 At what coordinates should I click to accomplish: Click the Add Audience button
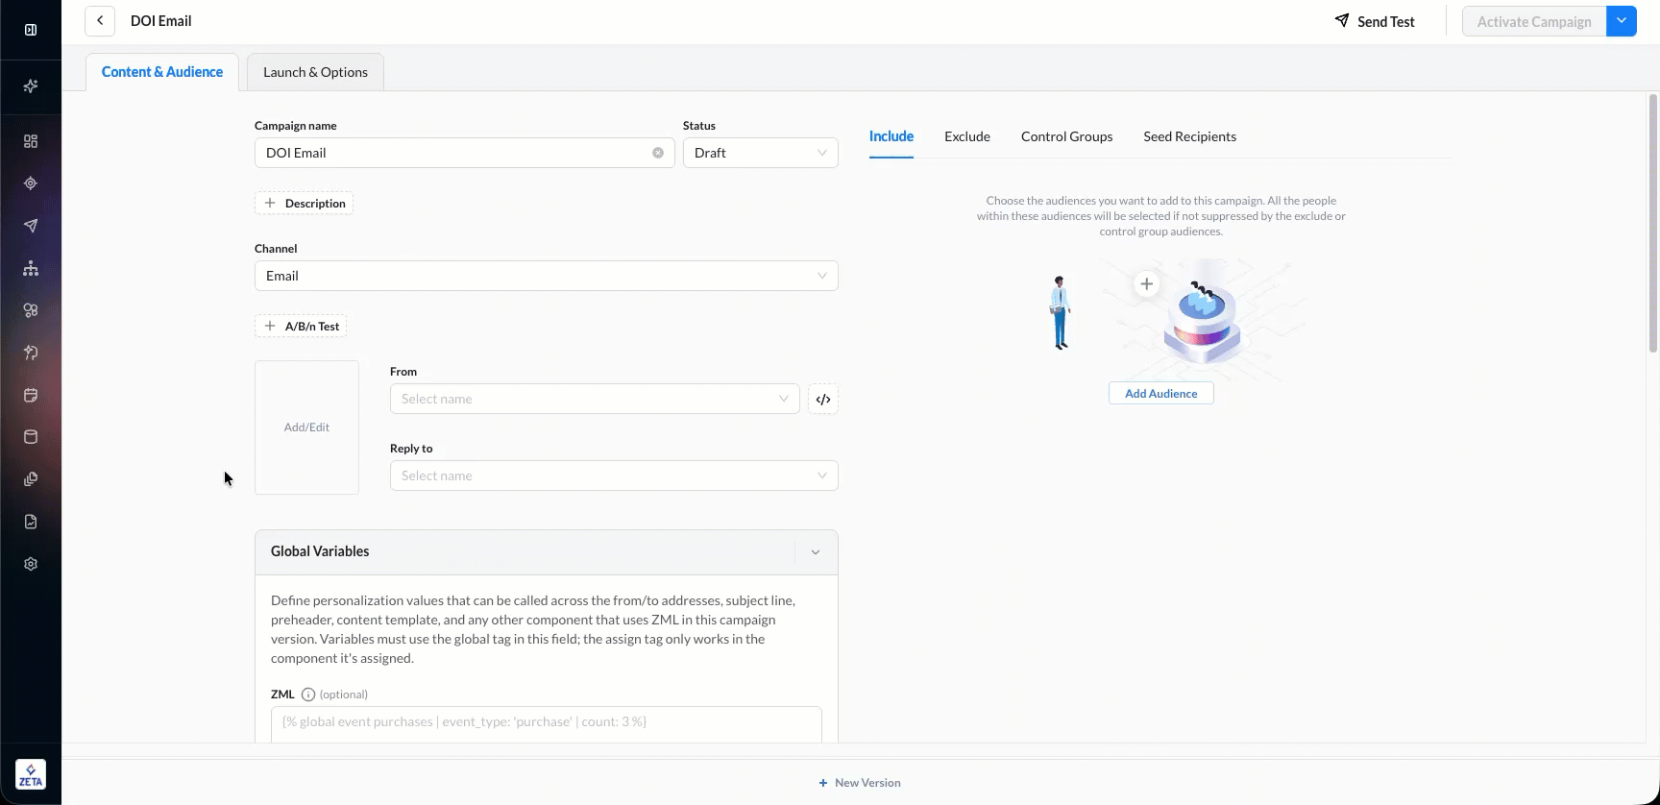point(1160,394)
